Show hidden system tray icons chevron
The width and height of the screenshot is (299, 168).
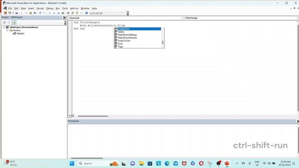237,163
